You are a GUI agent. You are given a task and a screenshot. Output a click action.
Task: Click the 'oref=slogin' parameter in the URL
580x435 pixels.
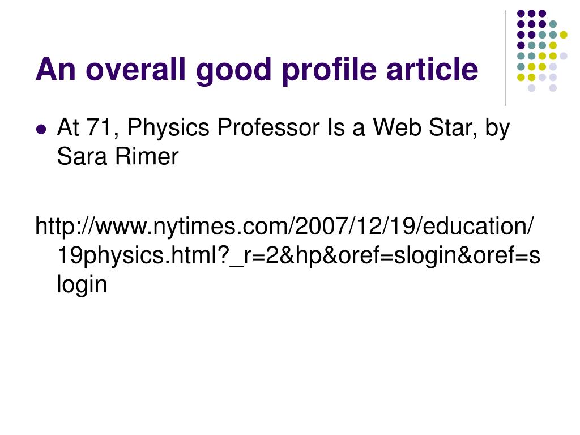397,256
